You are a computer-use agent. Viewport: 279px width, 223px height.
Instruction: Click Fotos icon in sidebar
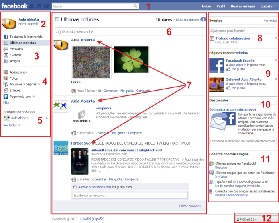point(6,78)
